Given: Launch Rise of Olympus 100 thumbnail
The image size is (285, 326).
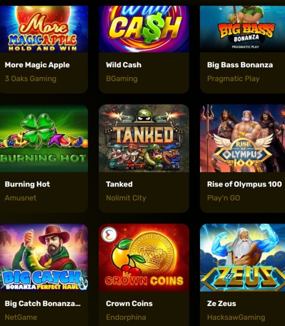Looking at the screenshot, I should [243, 139].
